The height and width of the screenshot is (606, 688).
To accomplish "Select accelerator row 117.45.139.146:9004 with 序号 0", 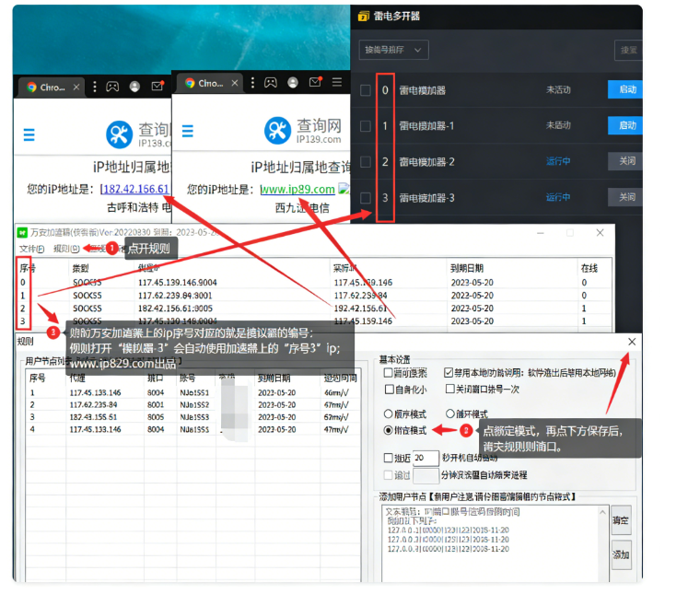I will coord(314,283).
